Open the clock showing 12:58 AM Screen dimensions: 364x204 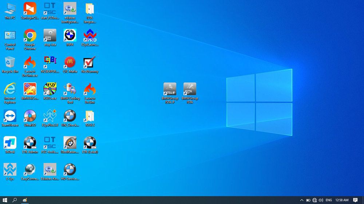(x=342, y=200)
